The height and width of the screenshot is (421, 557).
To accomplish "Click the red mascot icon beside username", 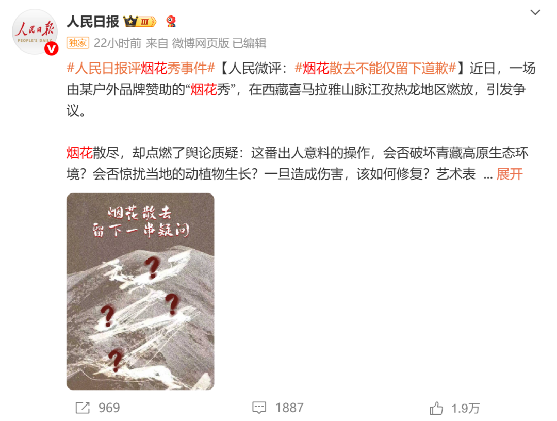I will click(171, 21).
